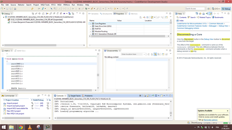Viewport: 232px width, 130px height.
Task: Click the New wizard toolbar icon
Action: coord(2,9)
